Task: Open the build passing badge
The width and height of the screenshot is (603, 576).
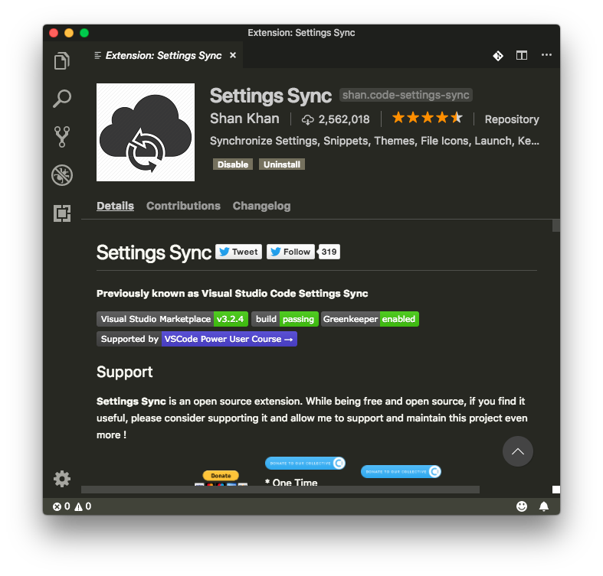Action: pos(285,319)
